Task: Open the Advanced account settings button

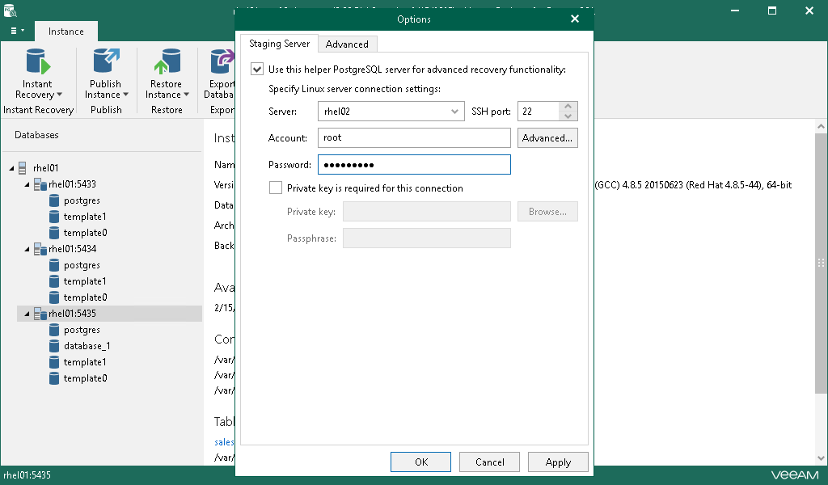Action: pos(547,137)
